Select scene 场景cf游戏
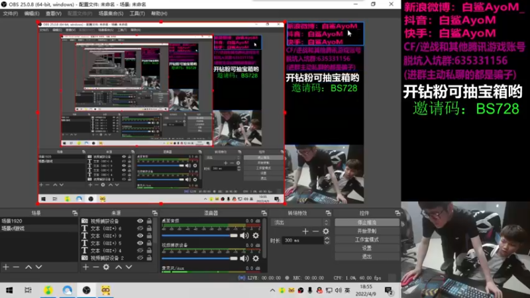Image resolution: width=530 pixels, height=298 pixels. tap(39, 228)
